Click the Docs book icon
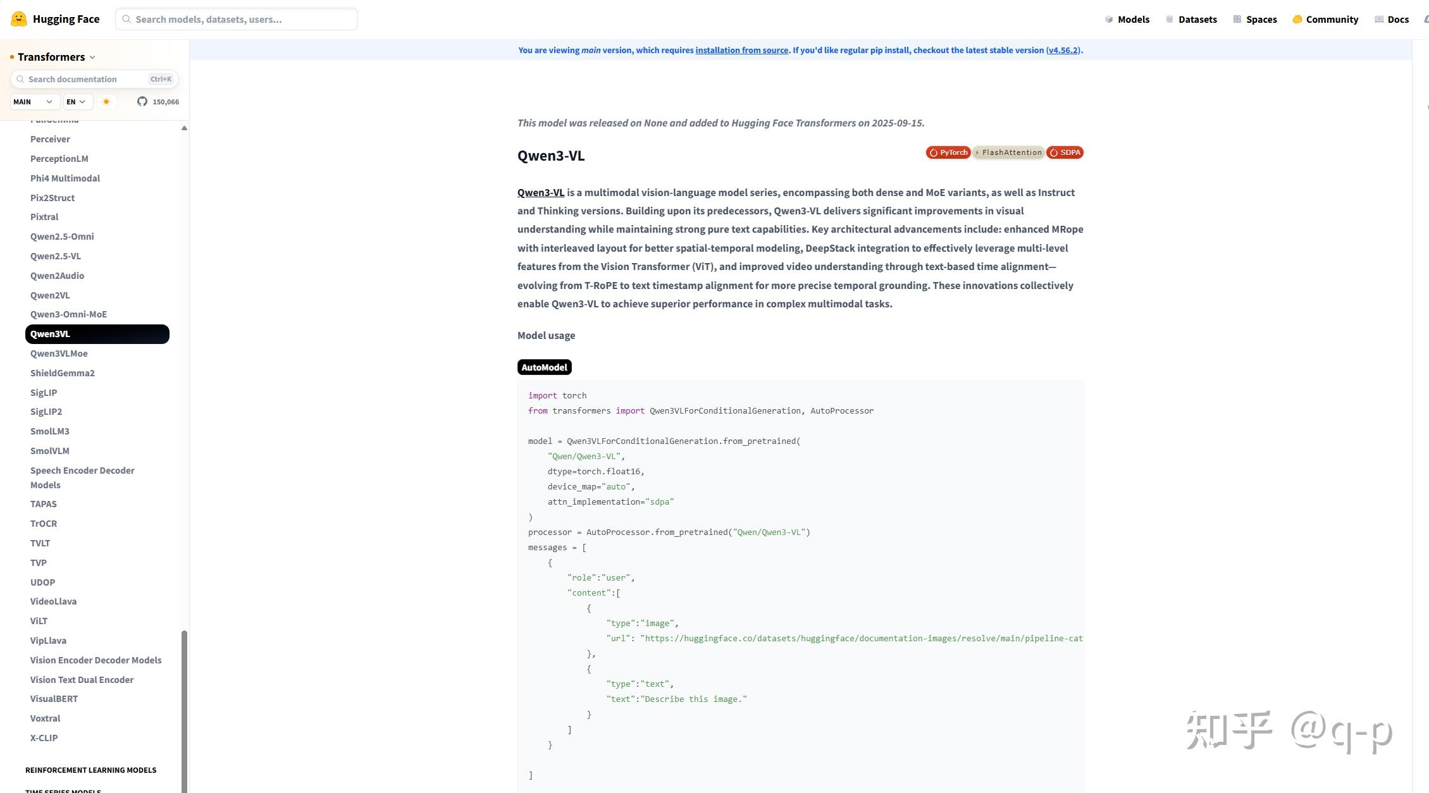The image size is (1429, 793). 1379,20
